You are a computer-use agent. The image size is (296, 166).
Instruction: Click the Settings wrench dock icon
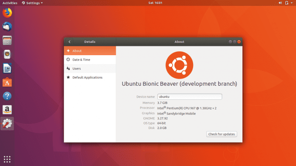tap(7, 124)
